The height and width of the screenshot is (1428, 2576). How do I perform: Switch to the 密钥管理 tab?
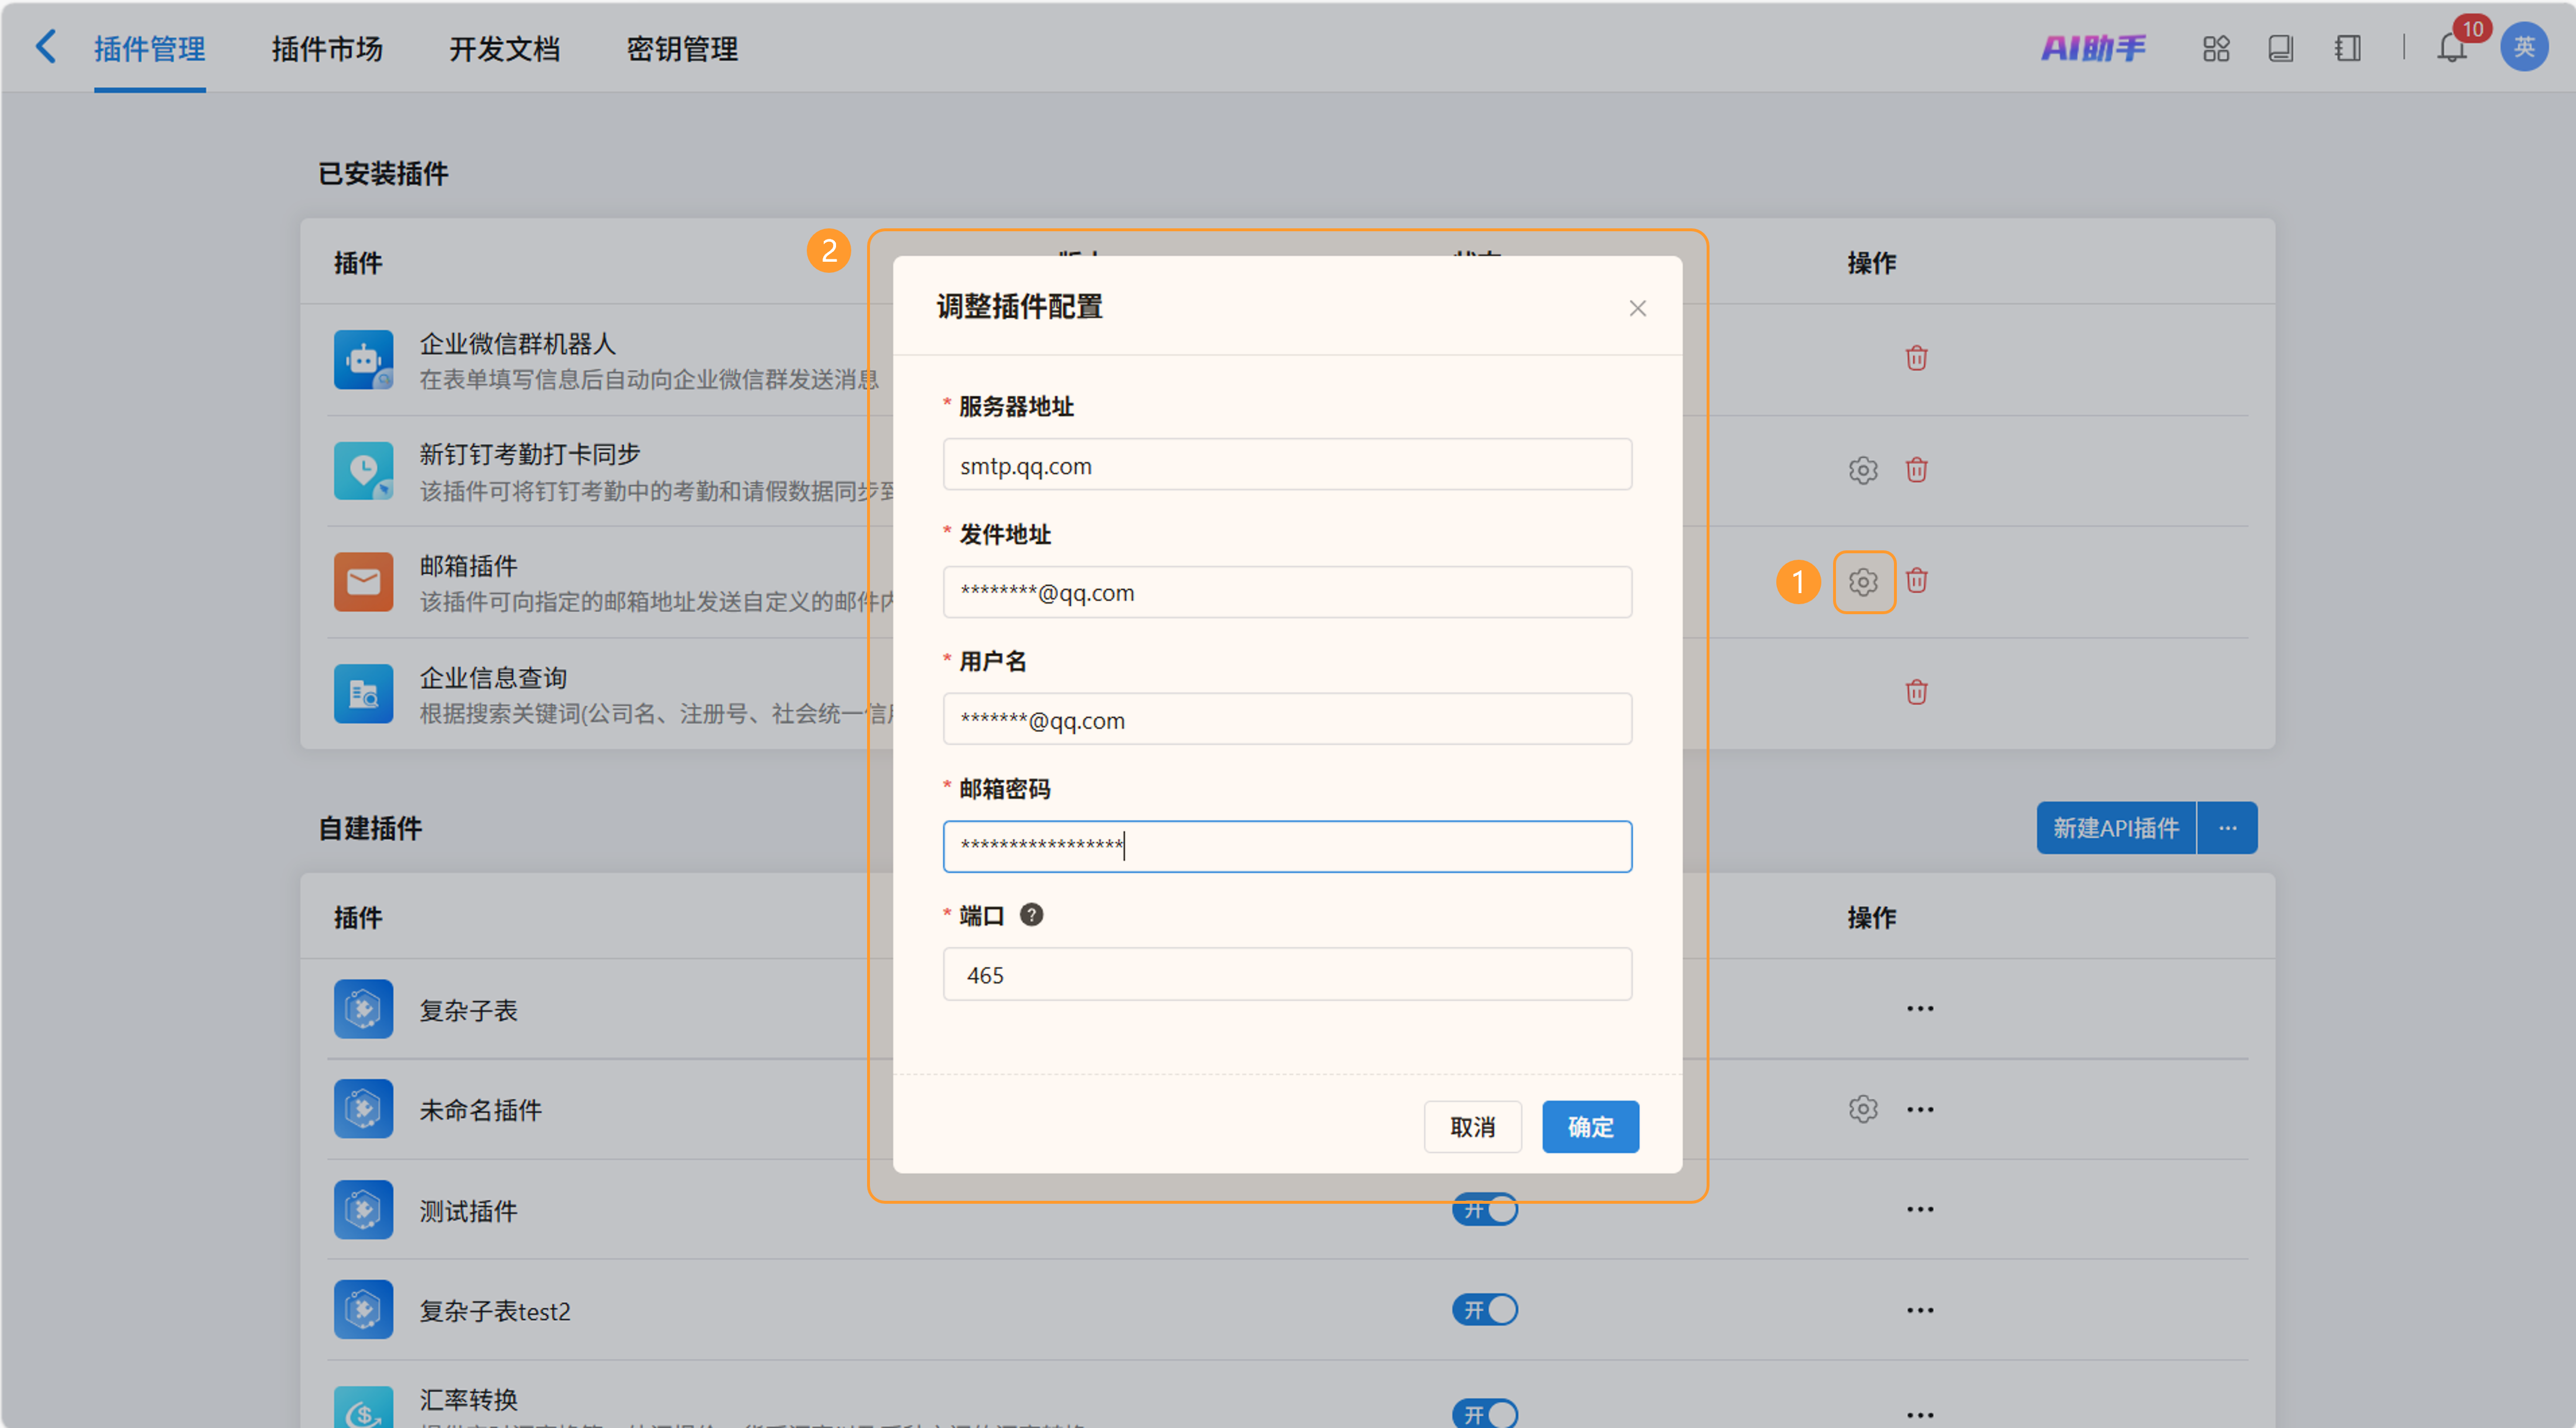click(682, 48)
